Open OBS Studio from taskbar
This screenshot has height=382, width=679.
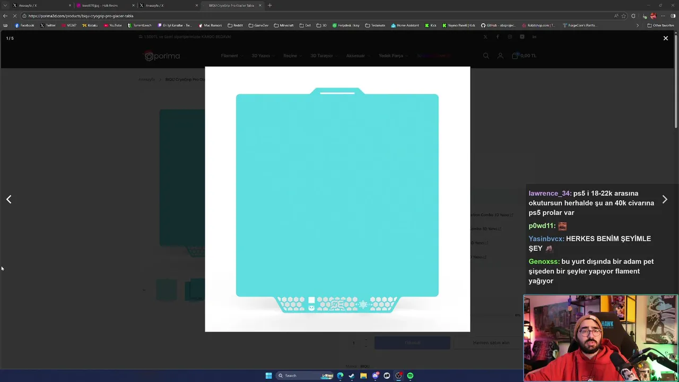[398, 376]
